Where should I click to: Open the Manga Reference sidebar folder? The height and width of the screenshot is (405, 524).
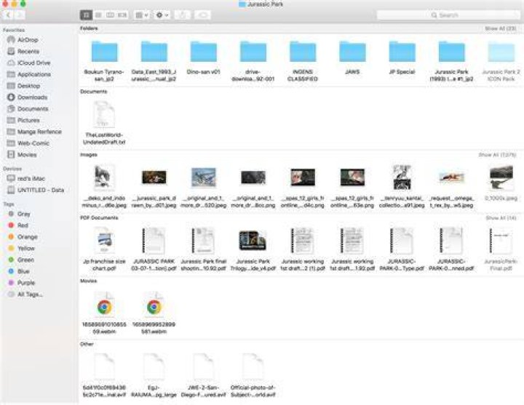(39, 132)
